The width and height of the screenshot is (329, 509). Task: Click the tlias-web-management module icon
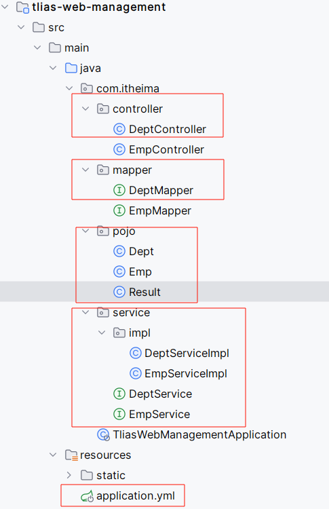(22, 7)
